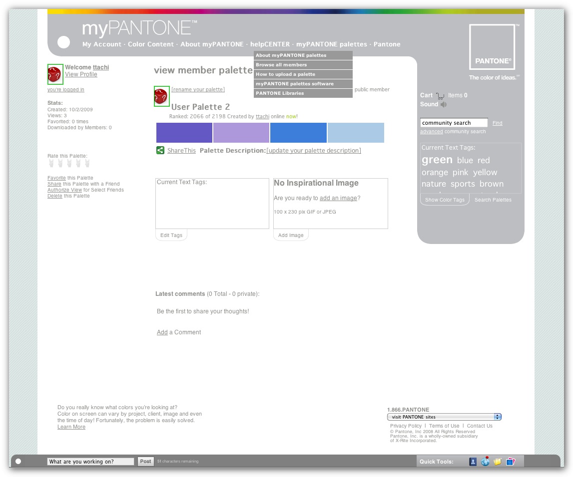
Task: Open the shopping cart icon
Action: coord(440,96)
